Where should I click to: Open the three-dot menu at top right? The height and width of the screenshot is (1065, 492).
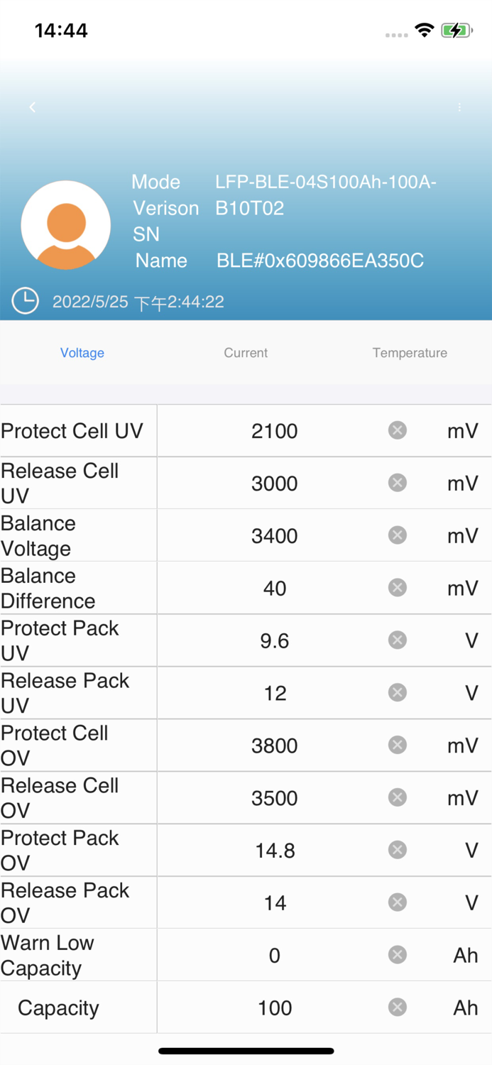click(460, 107)
